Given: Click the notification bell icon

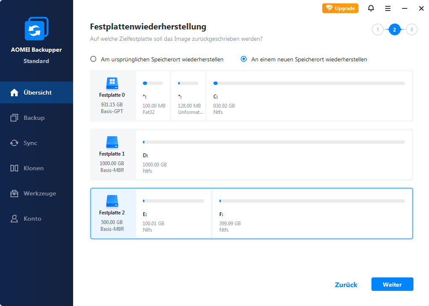Looking at the screenshot, I should 371,8.
